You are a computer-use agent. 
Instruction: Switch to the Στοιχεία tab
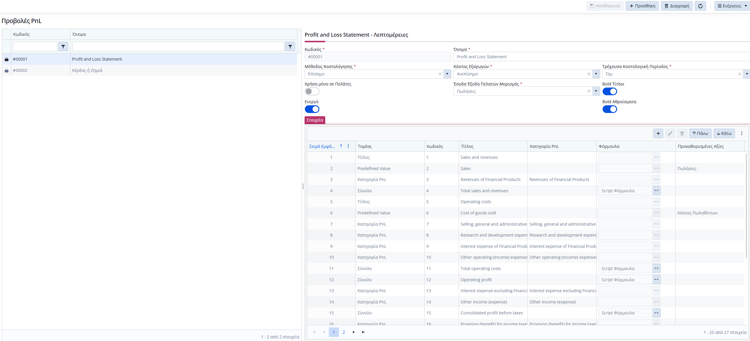coord(315,120)
